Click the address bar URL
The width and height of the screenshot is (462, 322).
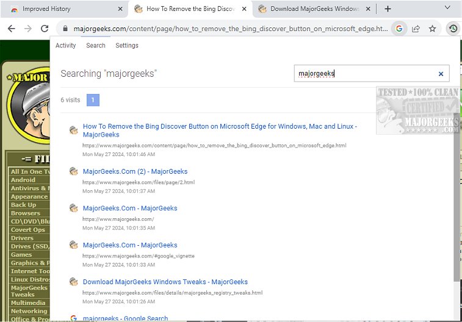pyautogui.click(x=231, y=29)
